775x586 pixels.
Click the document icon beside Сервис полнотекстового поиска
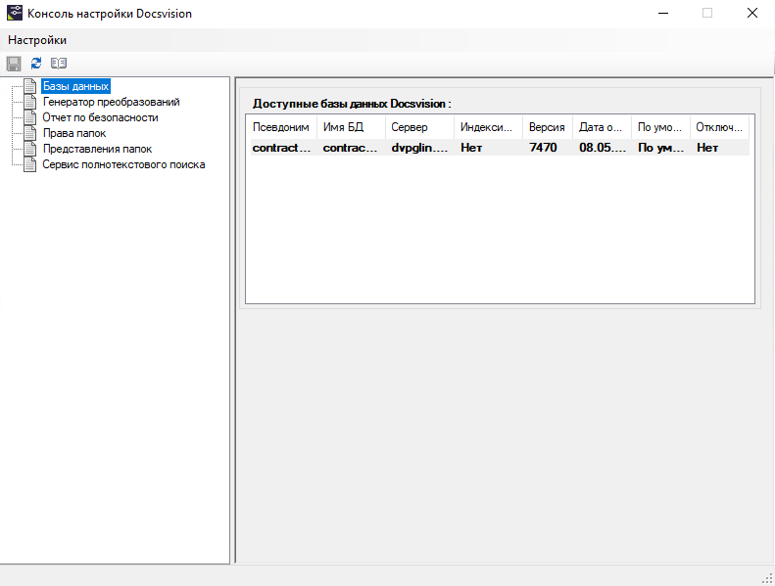pyautogui.click(x=30, y=164)
